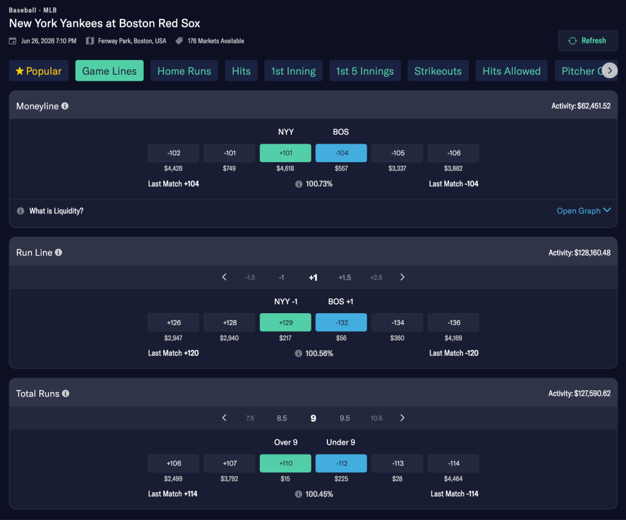Click the What is Liquidity info icon
Screen dimensions: 626x520
(20, 210)
